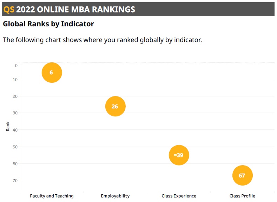277x202 pixels.
Task: Click the 70 tick on Rank axis
Action: pos(15,181)
